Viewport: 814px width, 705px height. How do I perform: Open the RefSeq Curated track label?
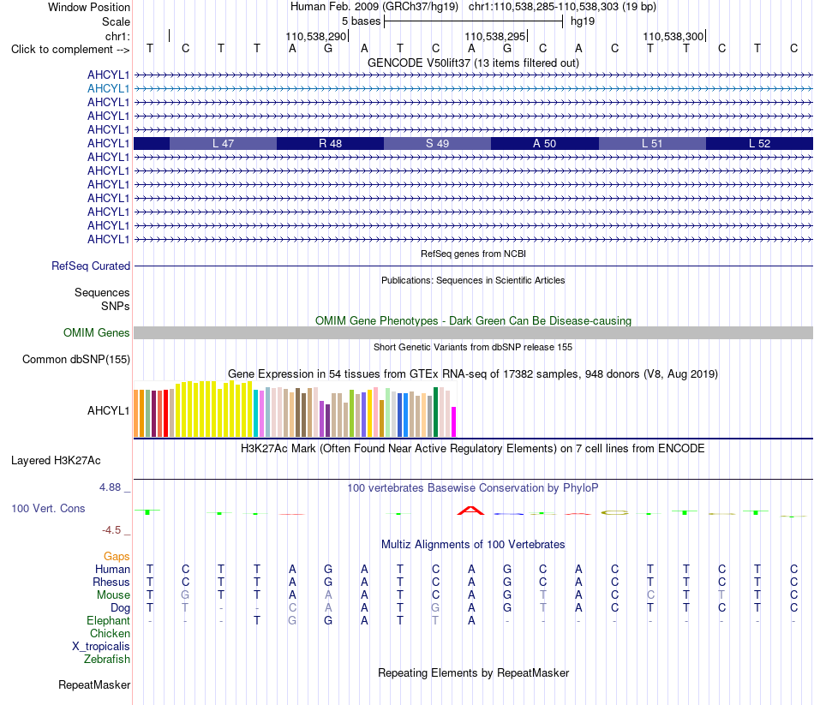click(x=91, y=266)
